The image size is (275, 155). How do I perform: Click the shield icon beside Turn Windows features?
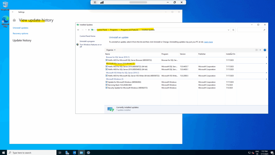(x=78, y=45)
